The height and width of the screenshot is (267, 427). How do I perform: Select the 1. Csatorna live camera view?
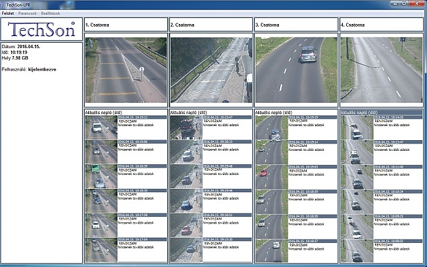125,69
